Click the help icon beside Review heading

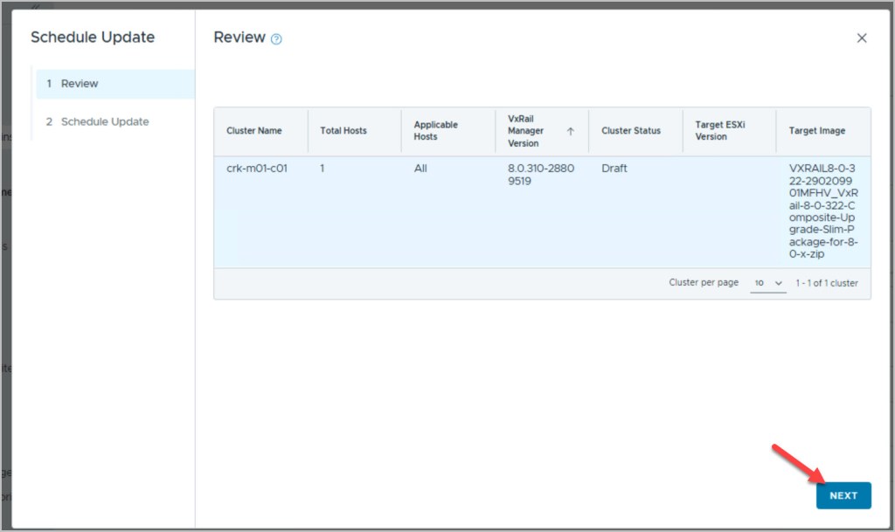point(276,39)
